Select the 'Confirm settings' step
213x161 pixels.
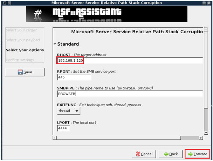tap(20, 60)
